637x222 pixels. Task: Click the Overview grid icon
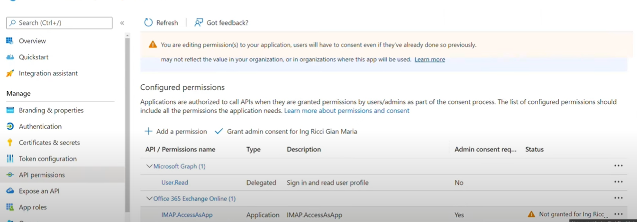coord(10,41)
